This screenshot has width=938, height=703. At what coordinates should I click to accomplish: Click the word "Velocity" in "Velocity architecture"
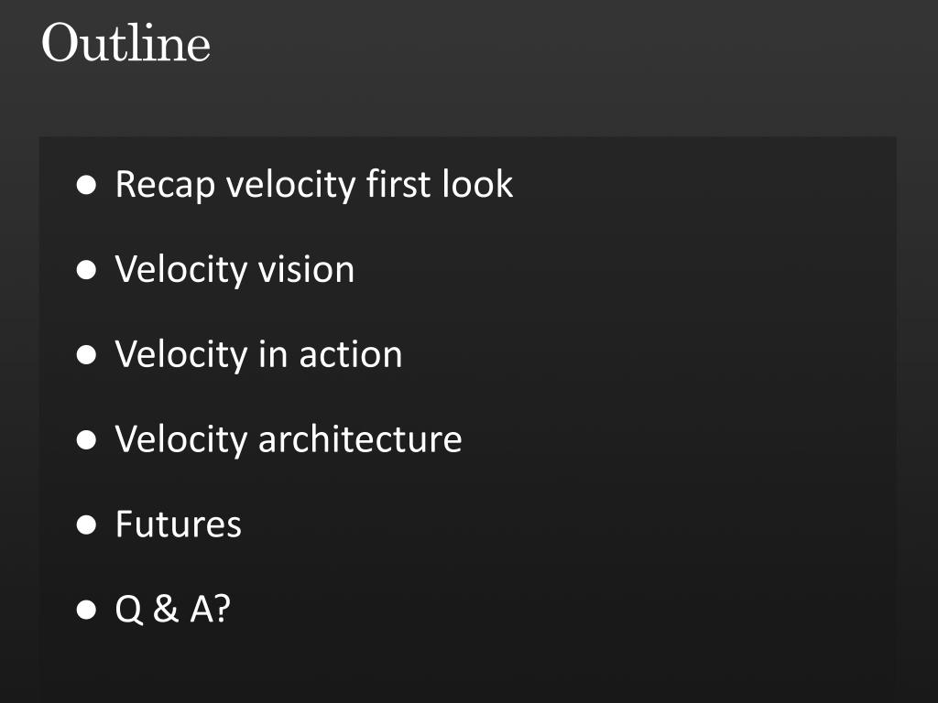coord(181,440)
